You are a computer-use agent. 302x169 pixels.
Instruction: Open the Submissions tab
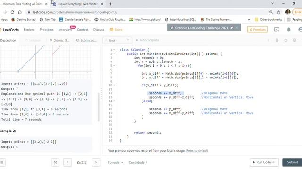pos(86,40)
